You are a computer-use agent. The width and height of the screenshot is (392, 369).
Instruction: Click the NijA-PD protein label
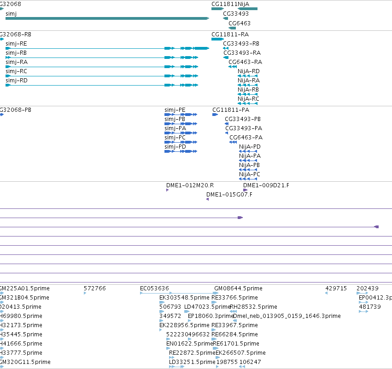point(250,147)
